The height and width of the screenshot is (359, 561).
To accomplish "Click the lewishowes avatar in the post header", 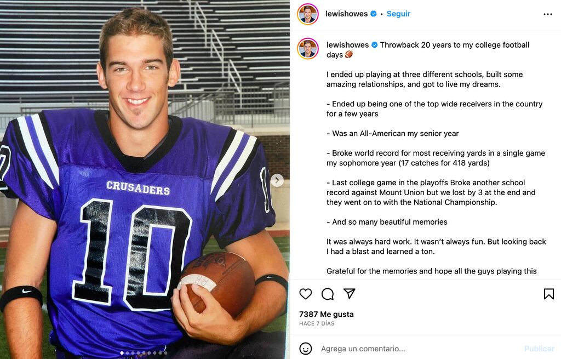I will [x=308, y=14].
